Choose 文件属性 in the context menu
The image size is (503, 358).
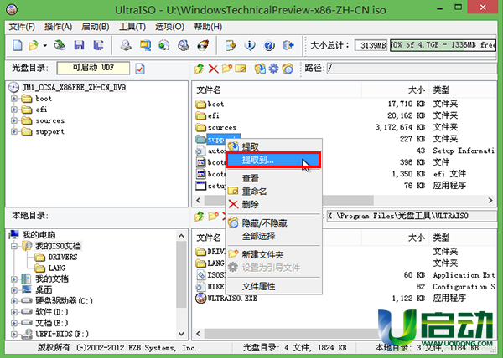coord(274,286)
